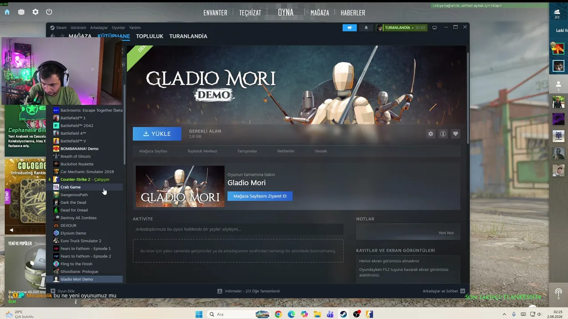Open the TURANLANDIA profile tab
The image size is (568, 319).
coord(188,36)
